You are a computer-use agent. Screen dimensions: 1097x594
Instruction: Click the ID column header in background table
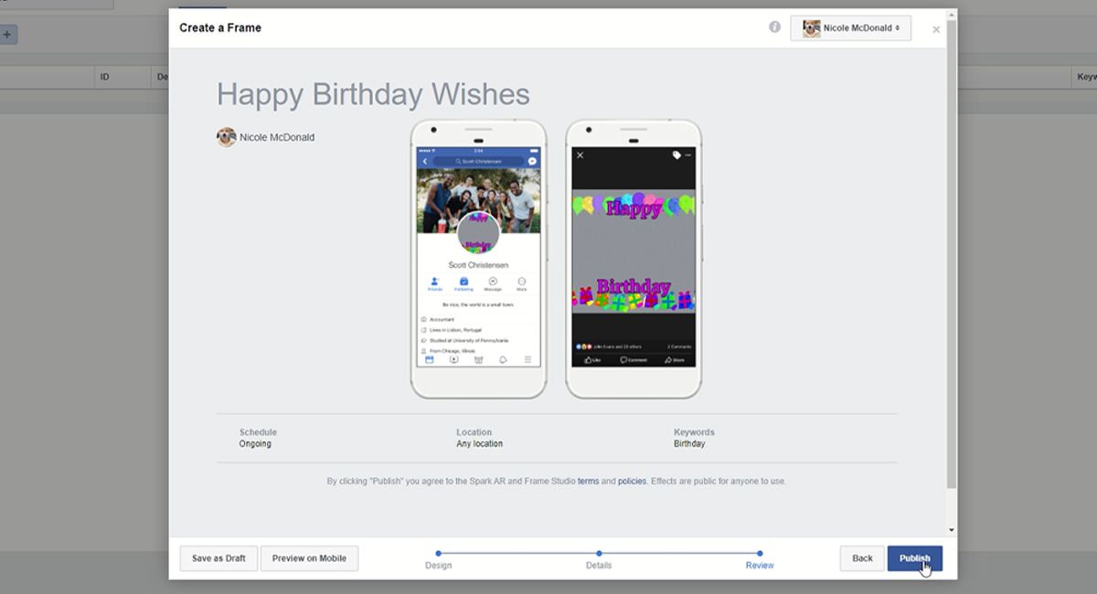click(122, 78)
